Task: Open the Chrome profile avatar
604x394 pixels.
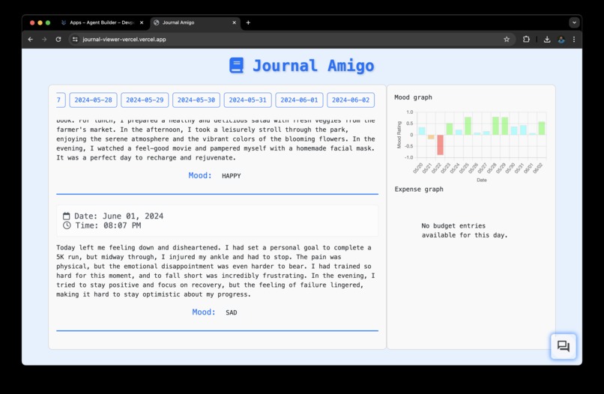Action: (x=561, y=39)
